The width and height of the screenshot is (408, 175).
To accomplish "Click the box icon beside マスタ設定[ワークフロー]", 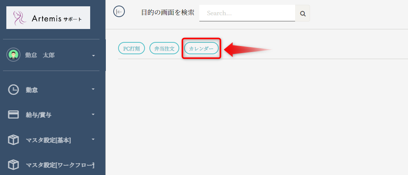I will point(13,165).
